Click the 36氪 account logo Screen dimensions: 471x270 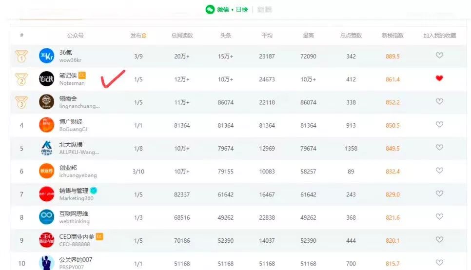coord(46,56)
